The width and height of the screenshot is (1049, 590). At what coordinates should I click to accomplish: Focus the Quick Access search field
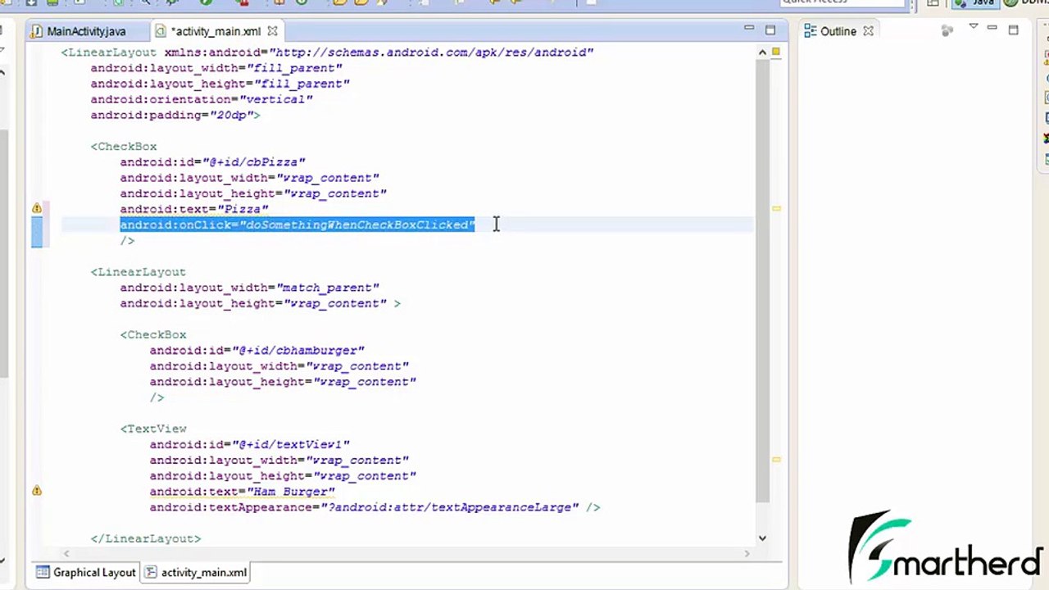[842, 2]
